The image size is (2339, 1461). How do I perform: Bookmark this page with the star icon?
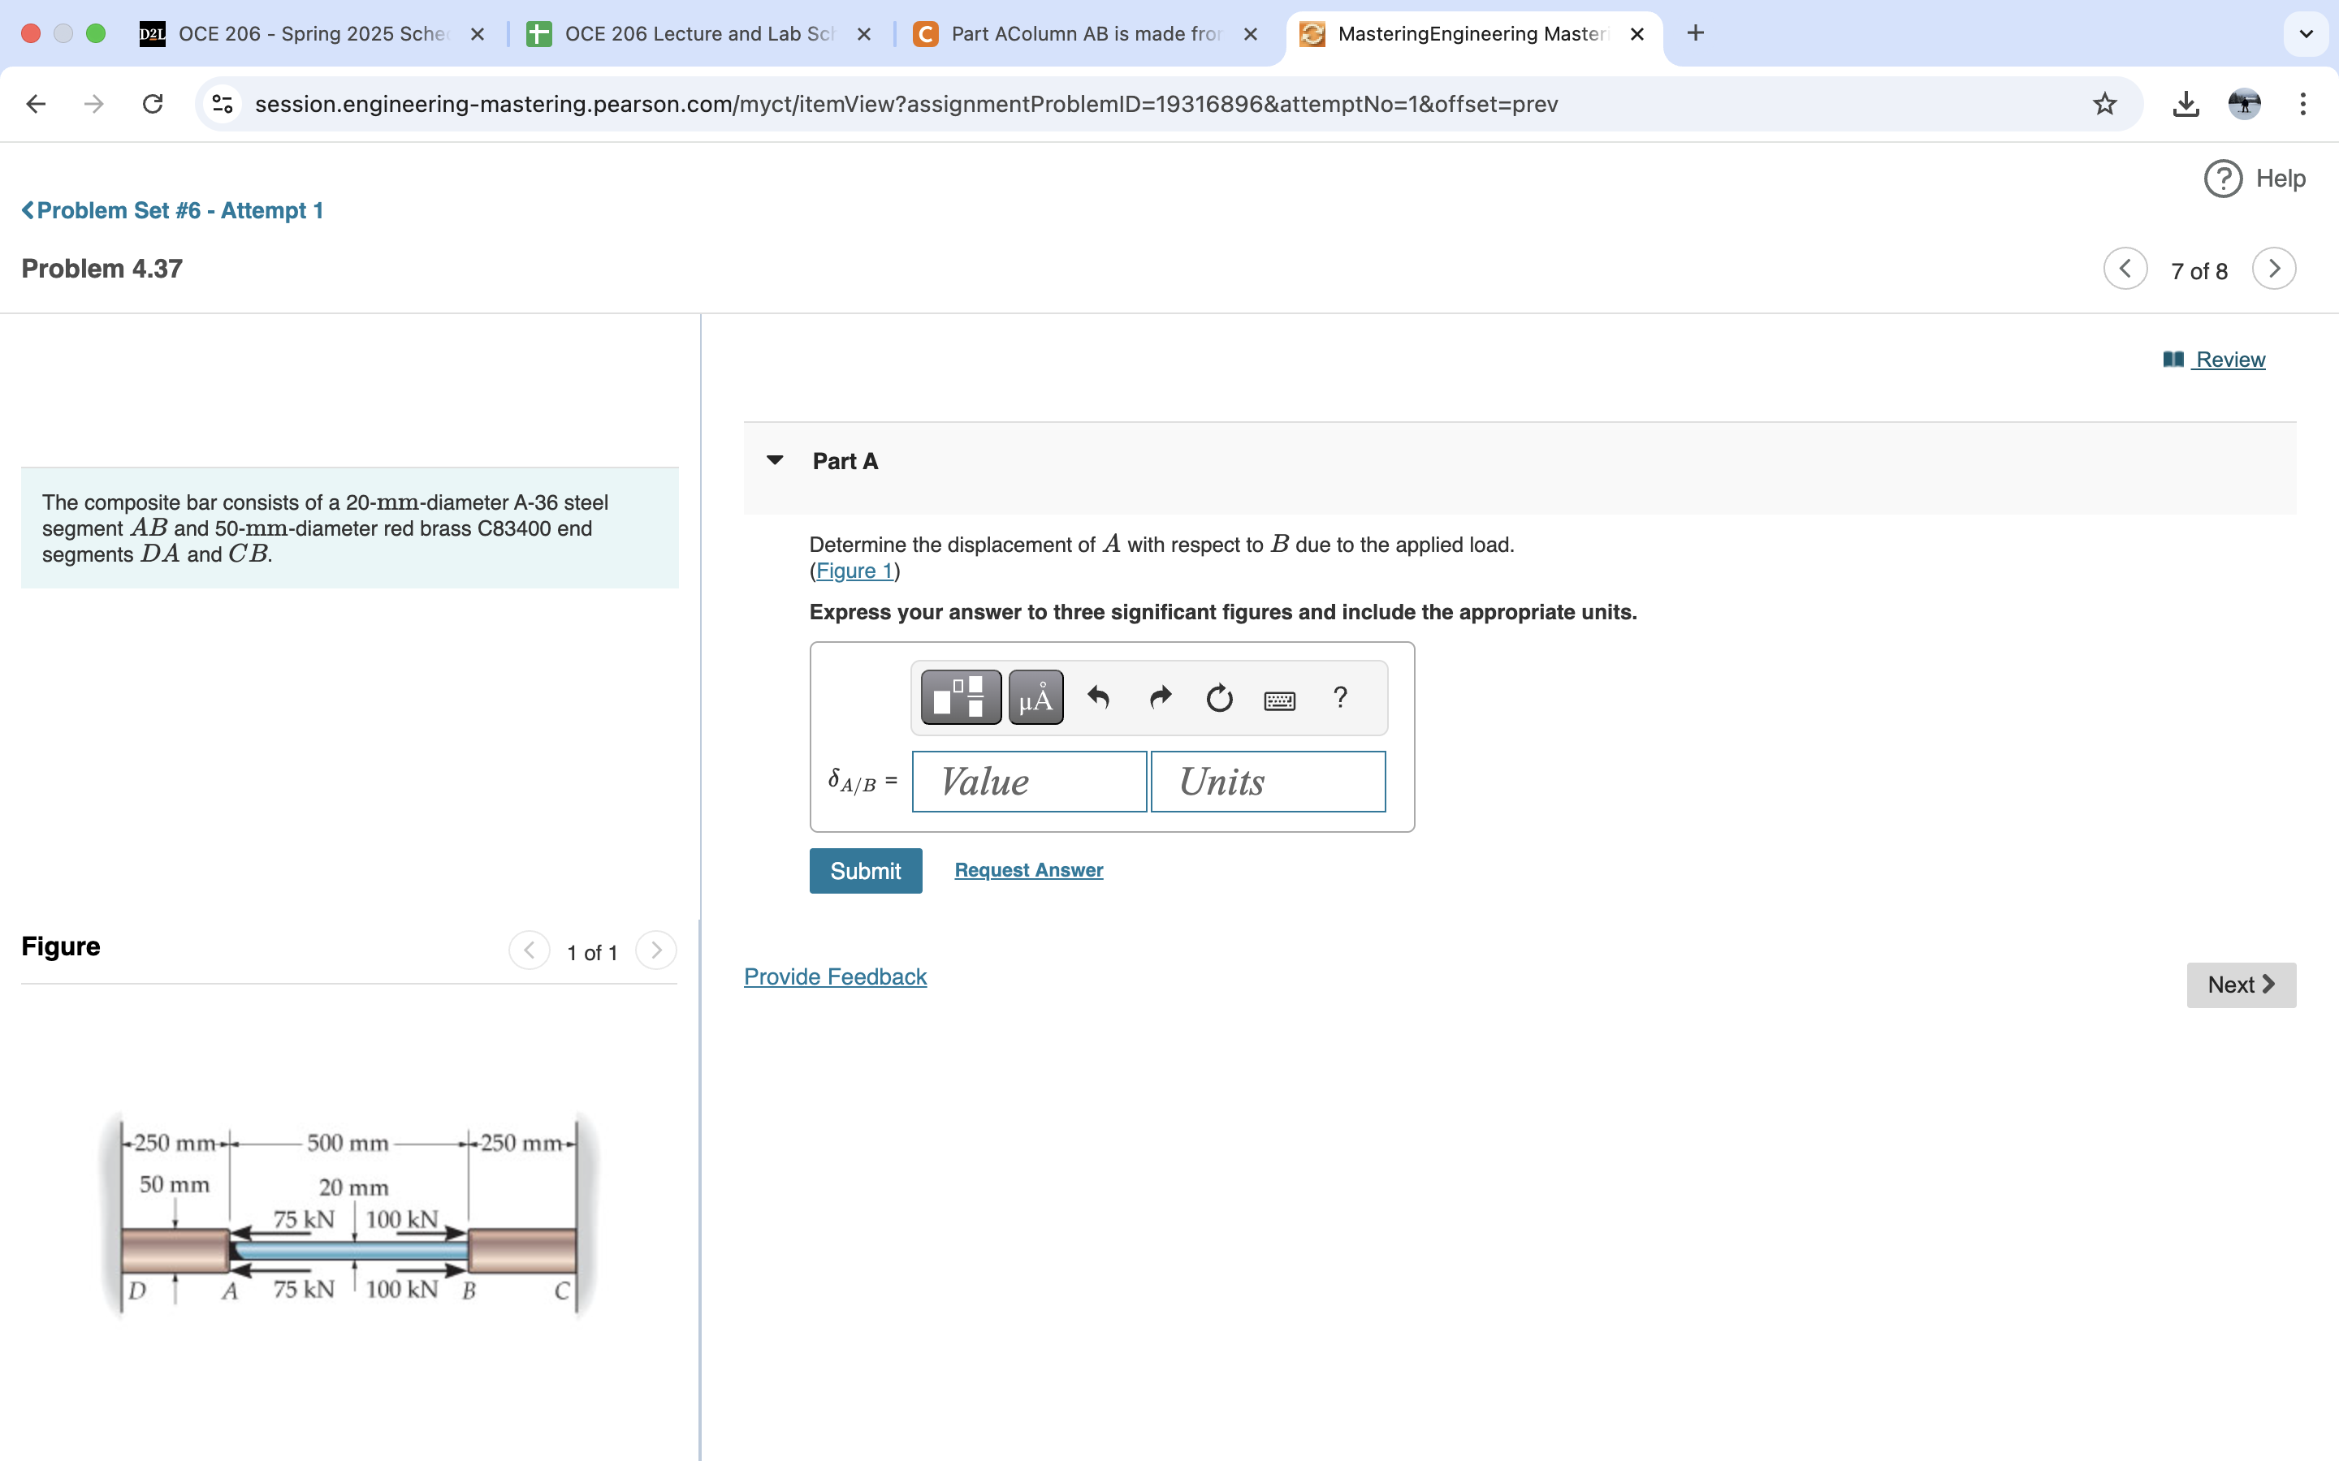[x=2104, y=103]
